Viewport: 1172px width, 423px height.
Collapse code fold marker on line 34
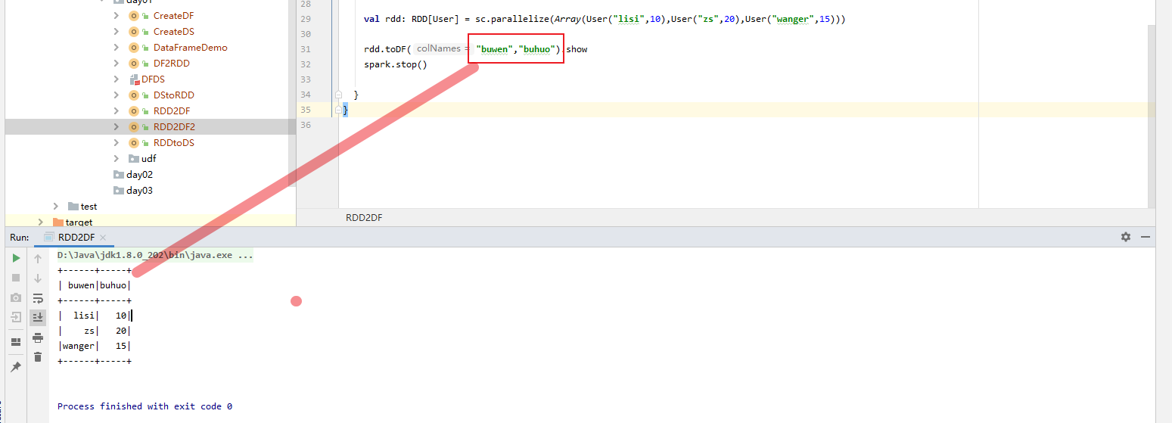tap(339, 95)
